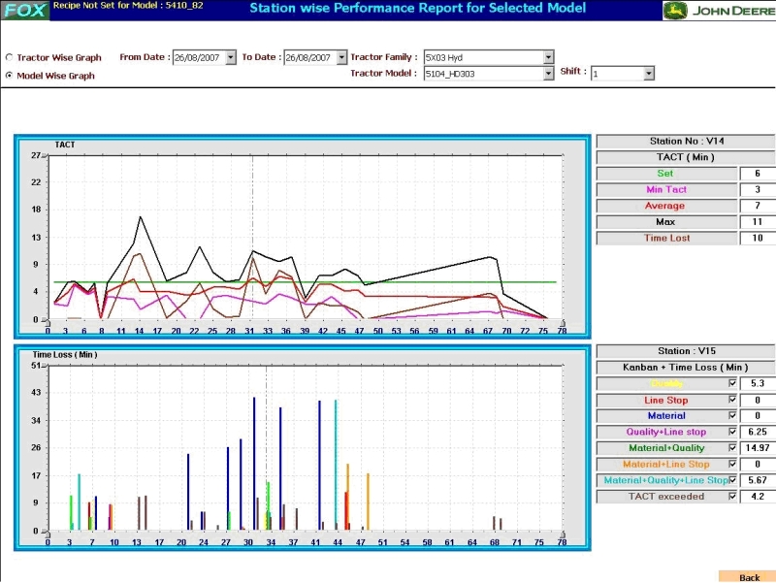This screenshot has height=583, width=776.
Task: Open the To Date picker dropdown
Action: click(x=341, y=58)
